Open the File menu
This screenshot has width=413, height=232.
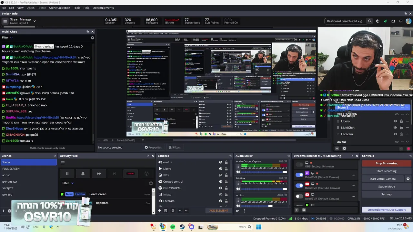pyautogui.click(x=4, y=8)
